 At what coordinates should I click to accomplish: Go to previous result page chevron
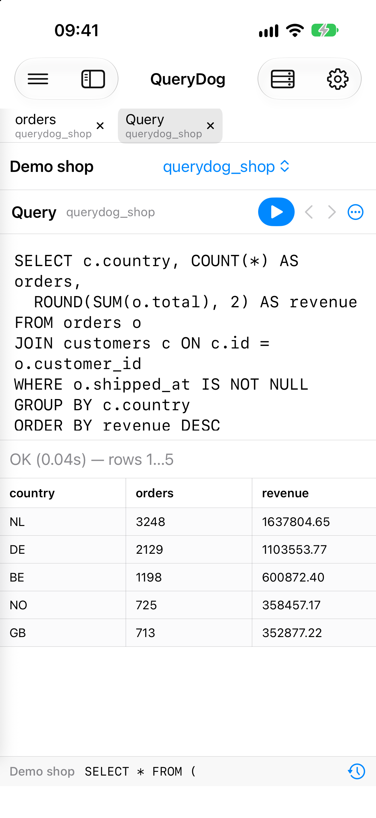click(x=309, y=212)
